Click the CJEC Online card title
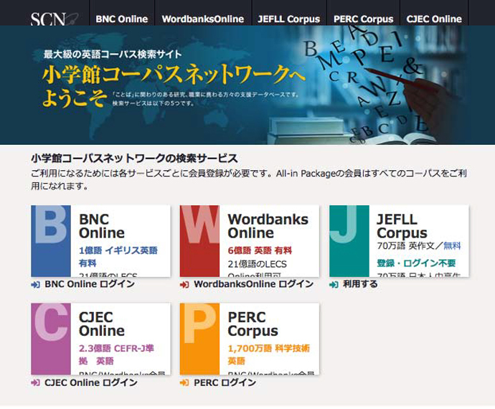 point(102,324)
